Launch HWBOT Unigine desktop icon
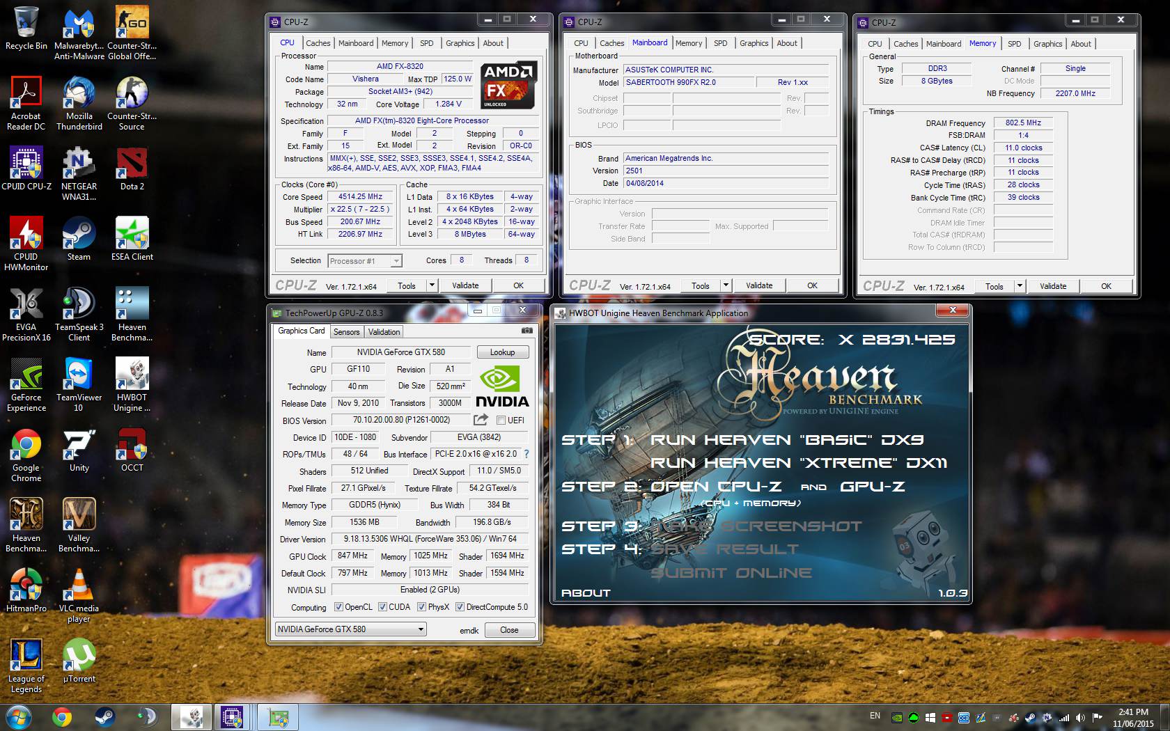The width and height of the screenshot is (1170, 731). [x=132, y=385]
